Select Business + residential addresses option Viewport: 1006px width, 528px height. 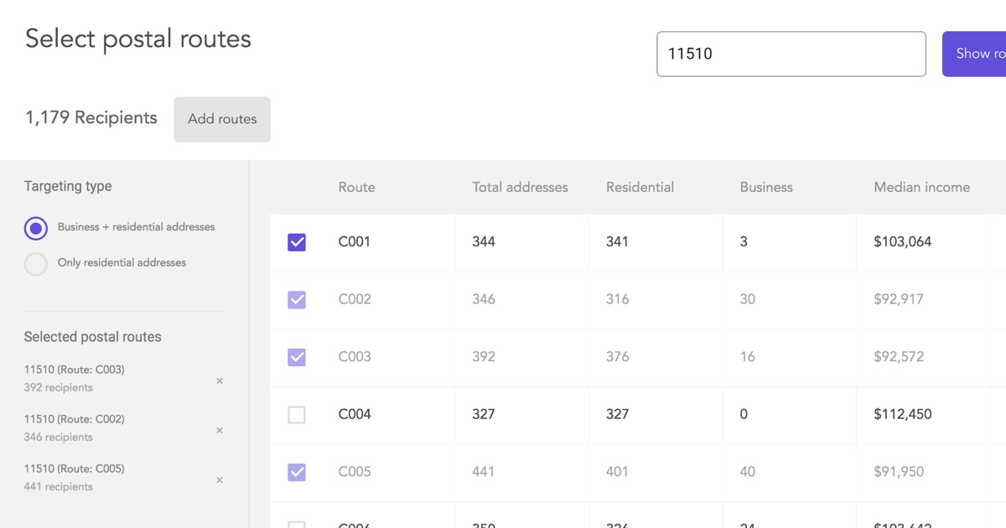[x=36, y=228]
